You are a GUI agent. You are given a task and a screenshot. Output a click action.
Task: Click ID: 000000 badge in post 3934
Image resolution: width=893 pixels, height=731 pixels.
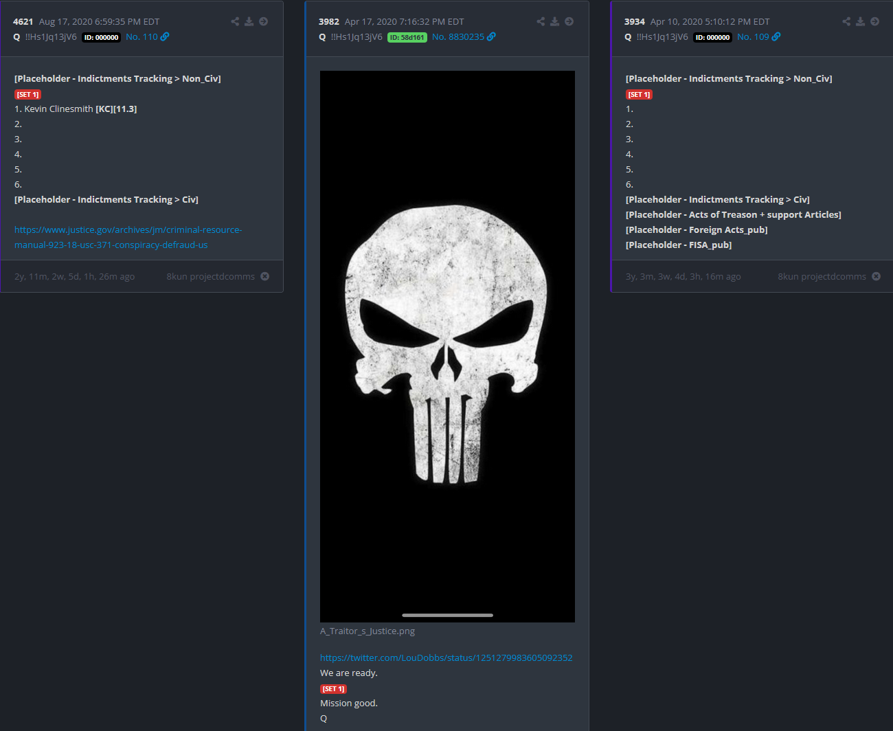(x=713, y=37)
